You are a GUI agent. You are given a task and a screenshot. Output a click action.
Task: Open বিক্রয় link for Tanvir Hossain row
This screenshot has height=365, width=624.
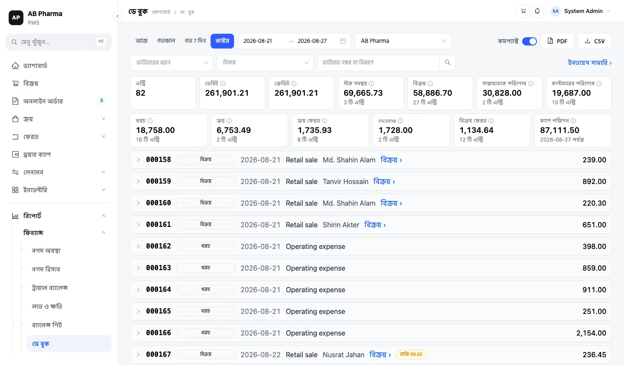tap(384, 181)
